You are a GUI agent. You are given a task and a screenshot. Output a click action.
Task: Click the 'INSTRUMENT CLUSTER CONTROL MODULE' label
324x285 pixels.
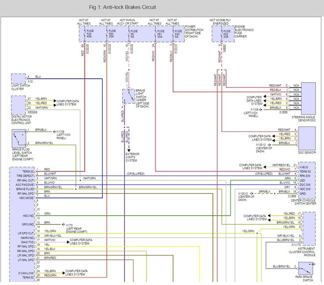point(302,252)
